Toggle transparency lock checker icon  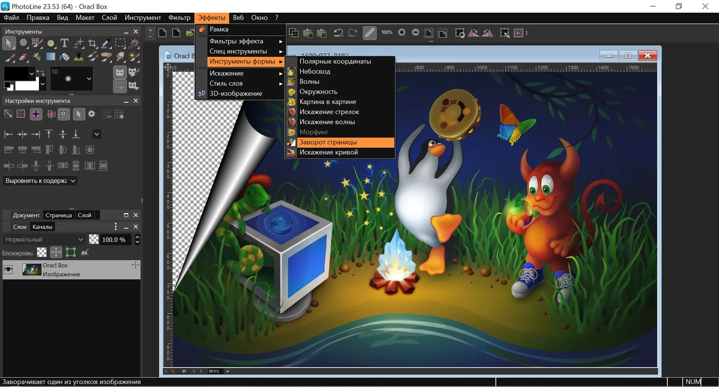click(41, 252)
